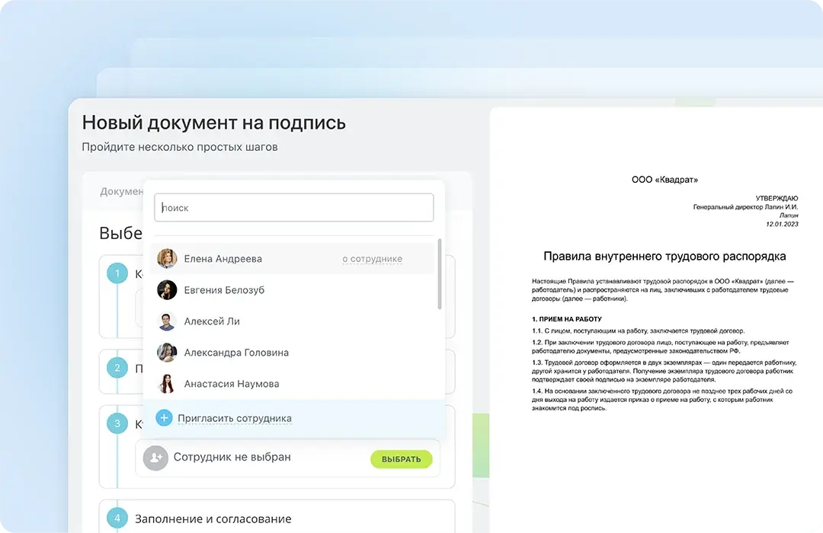Click Евгения Белозуб's avatar photo

(167, 290)
